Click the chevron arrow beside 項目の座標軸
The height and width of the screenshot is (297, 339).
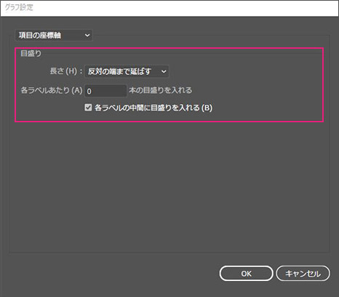click(x=87, y=36)
